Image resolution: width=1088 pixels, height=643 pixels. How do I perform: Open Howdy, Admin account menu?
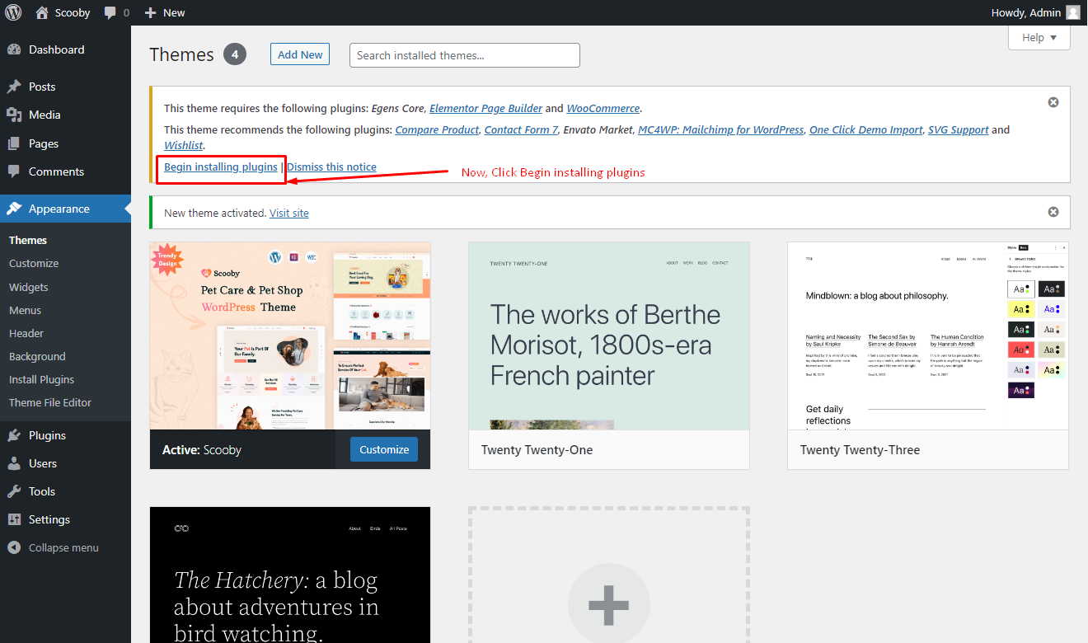coord(1037,12)
